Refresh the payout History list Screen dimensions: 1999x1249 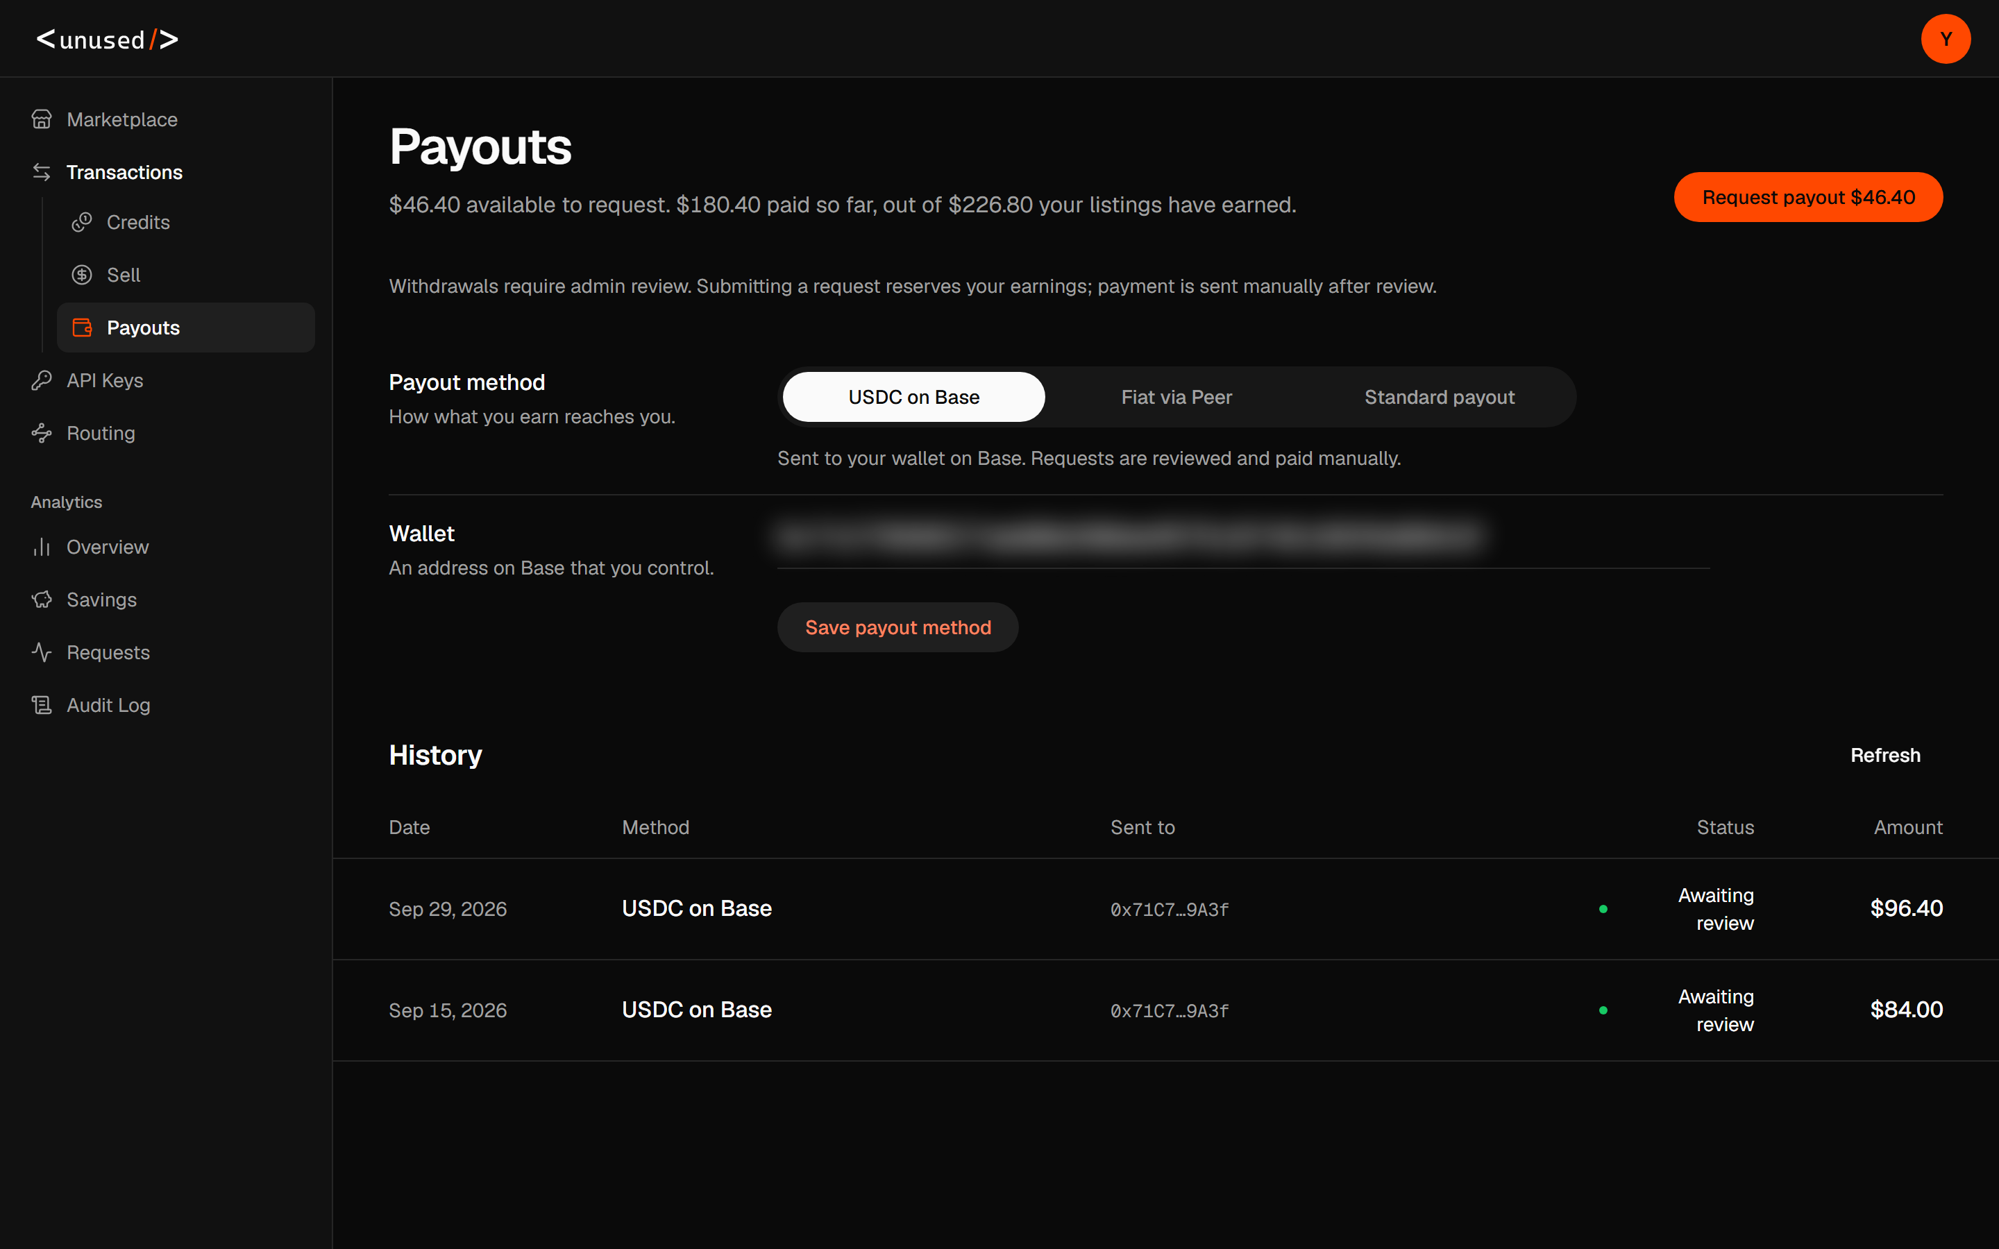pos(1885,756)
